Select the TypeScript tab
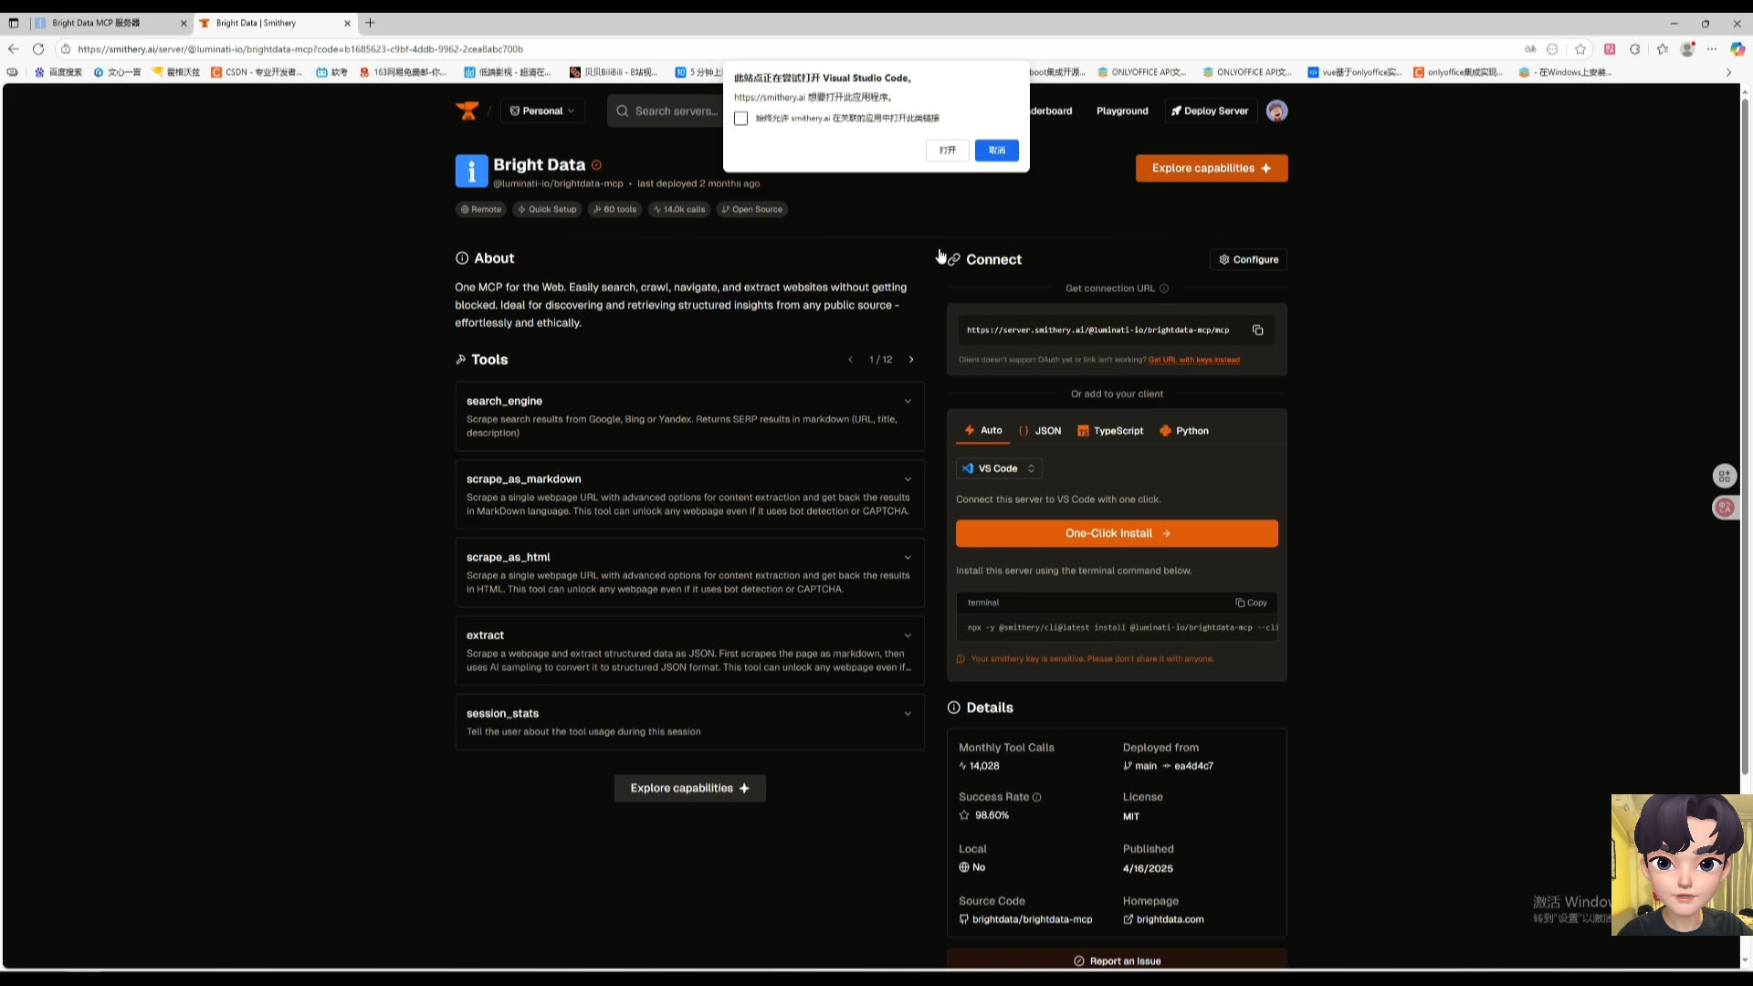Screen dimensions: 1753x986 point(1110,431)
